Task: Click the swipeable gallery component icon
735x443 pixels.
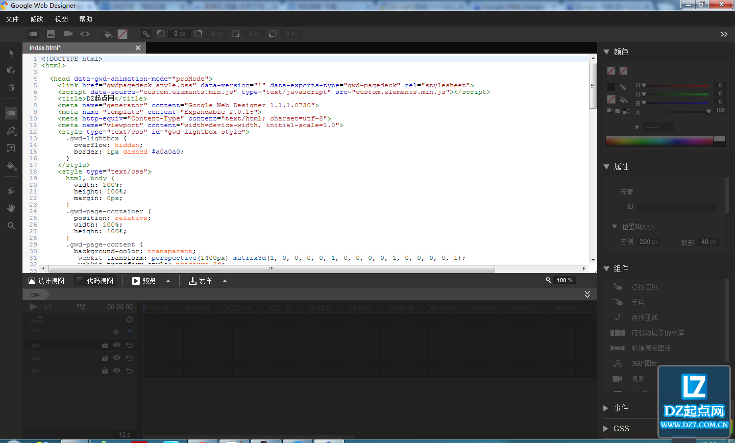Action: click(x=618, y=333)
